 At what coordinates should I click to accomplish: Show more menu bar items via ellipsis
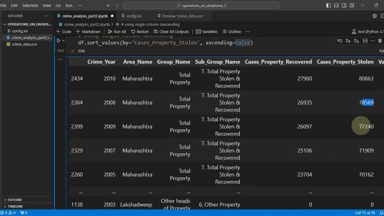(x=80, y=5)
